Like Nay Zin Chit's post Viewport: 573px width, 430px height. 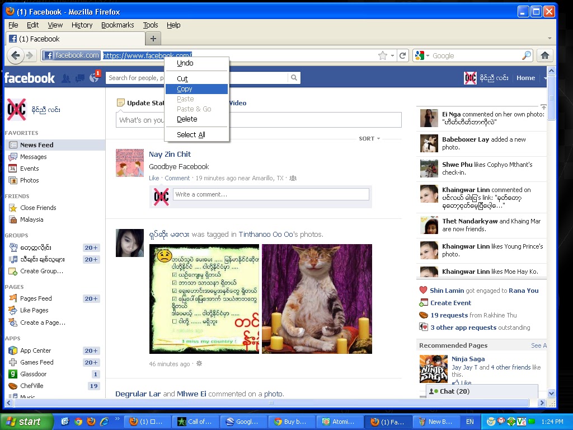tap(154, 178)
